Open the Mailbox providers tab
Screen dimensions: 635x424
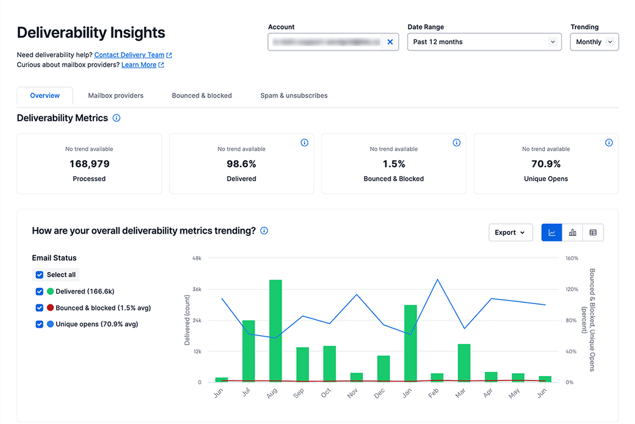(x=116, y=95)
